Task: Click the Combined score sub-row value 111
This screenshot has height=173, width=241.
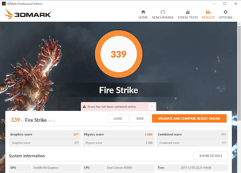Action: click(x=224, y=143)
